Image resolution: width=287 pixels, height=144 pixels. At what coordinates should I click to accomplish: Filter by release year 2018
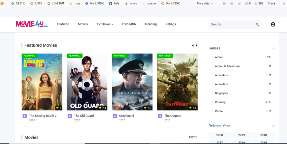263,135
